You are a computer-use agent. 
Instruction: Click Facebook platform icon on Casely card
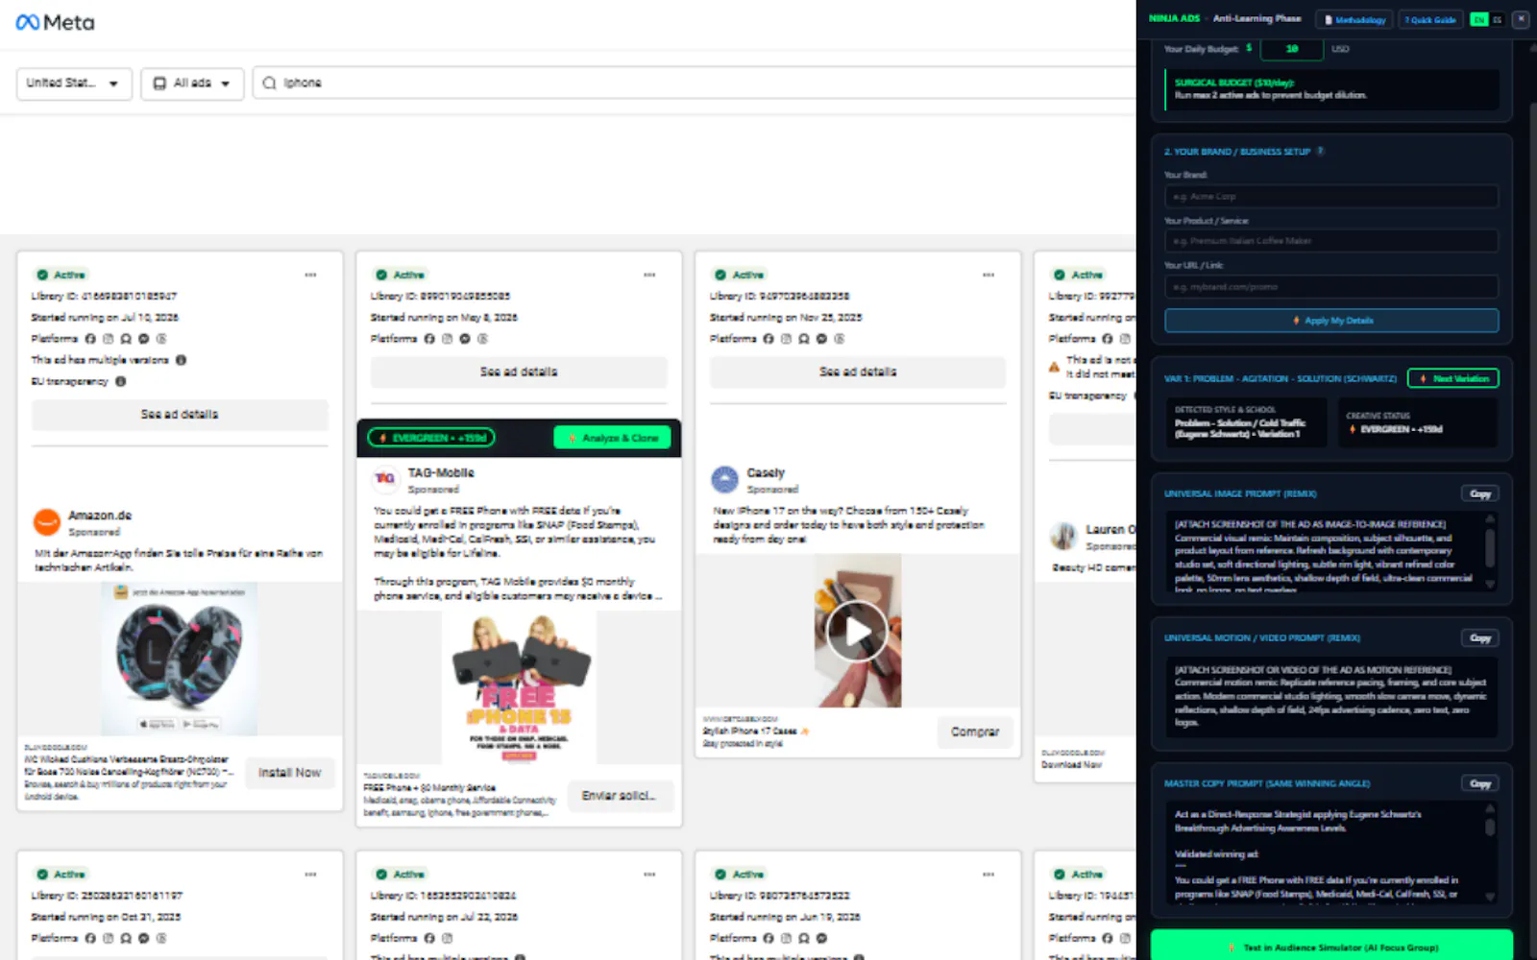768,339
